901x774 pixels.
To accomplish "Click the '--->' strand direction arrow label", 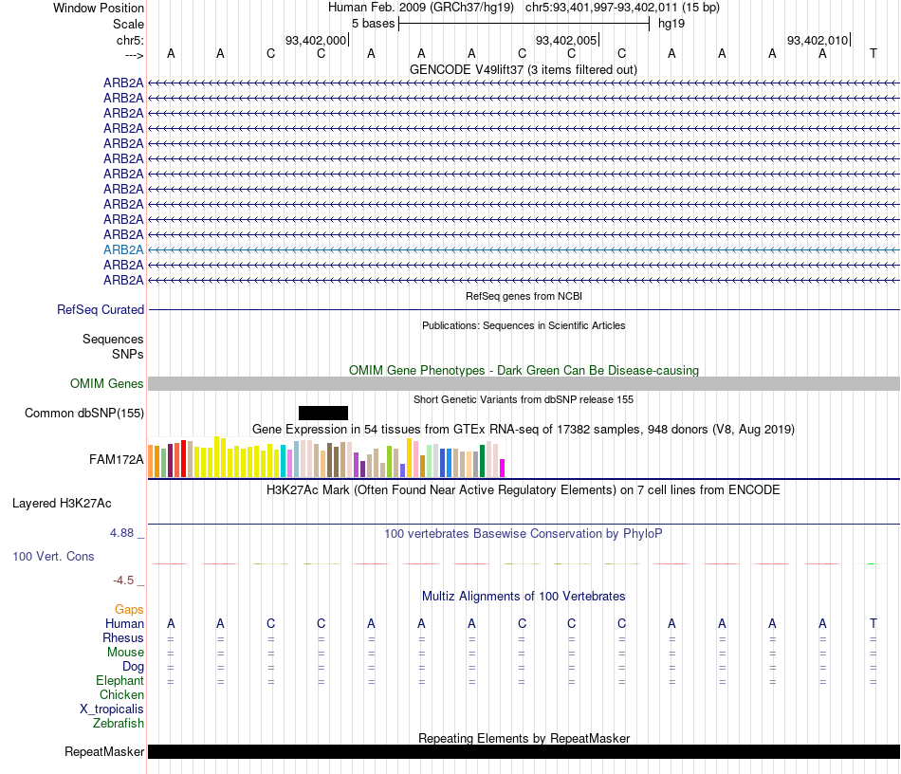I will pyautogui.click(x=135, y=55).
